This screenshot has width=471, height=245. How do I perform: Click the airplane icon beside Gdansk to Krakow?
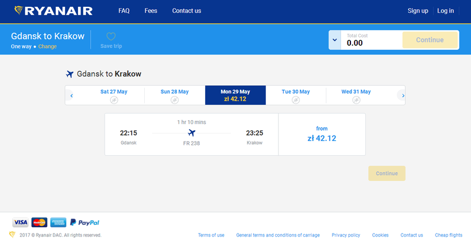point(70,74)
